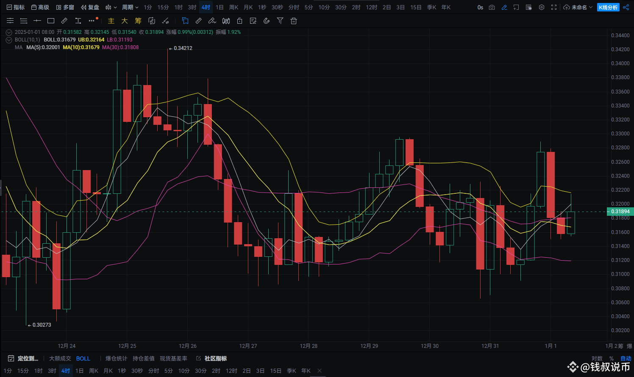Expand the candlestick chart type dropdown

111,7
